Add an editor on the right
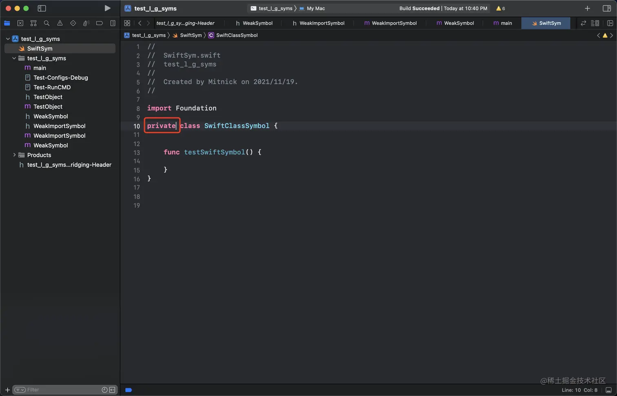Image resolution: width=617 pixels, height=396 pixels. (610, 23)
